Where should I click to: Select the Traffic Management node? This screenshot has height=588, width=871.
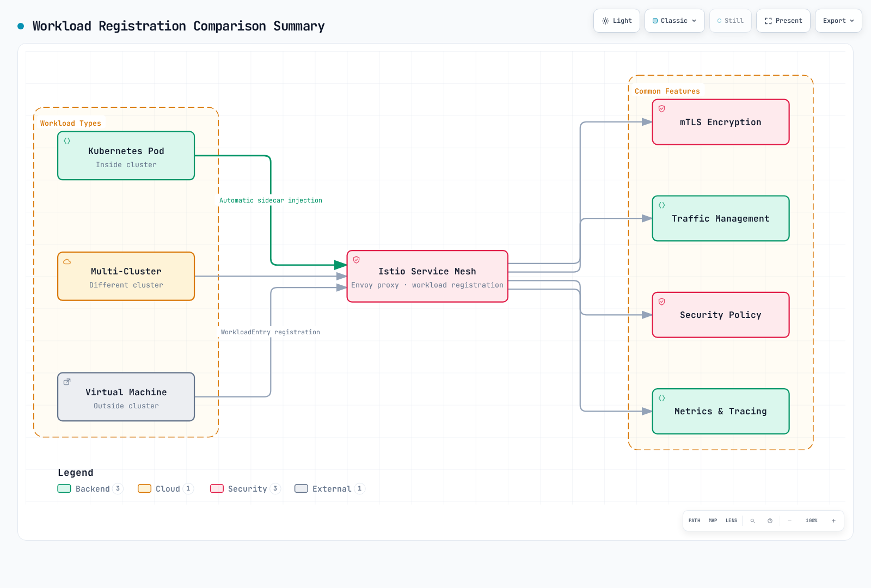coord(721,218)
